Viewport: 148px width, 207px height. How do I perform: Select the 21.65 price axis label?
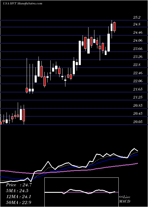pyautogui.click(x=138, y=89)
